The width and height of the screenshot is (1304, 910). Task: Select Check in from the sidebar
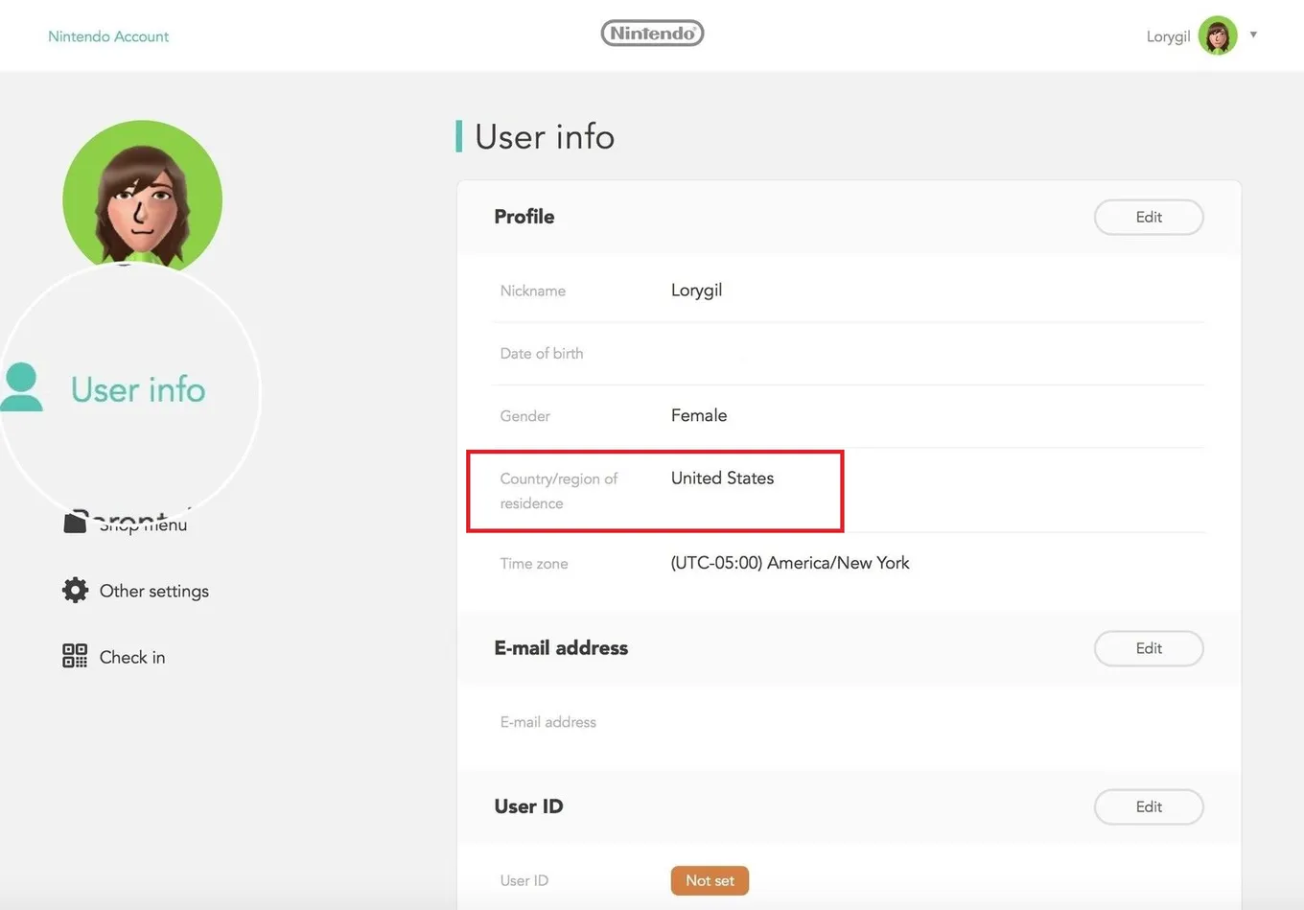[132, 657]
